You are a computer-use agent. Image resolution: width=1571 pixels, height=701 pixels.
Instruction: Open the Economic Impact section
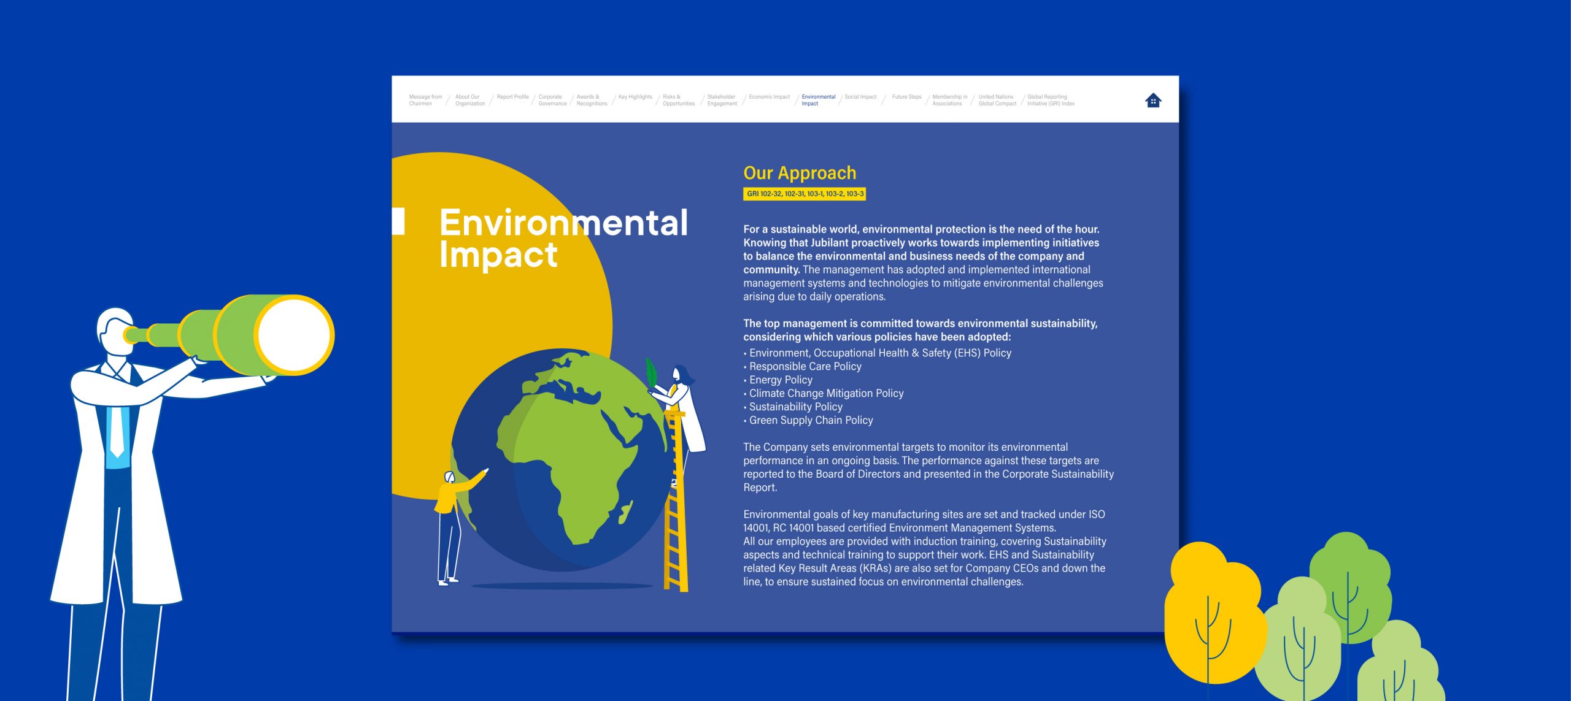[770, 97]
